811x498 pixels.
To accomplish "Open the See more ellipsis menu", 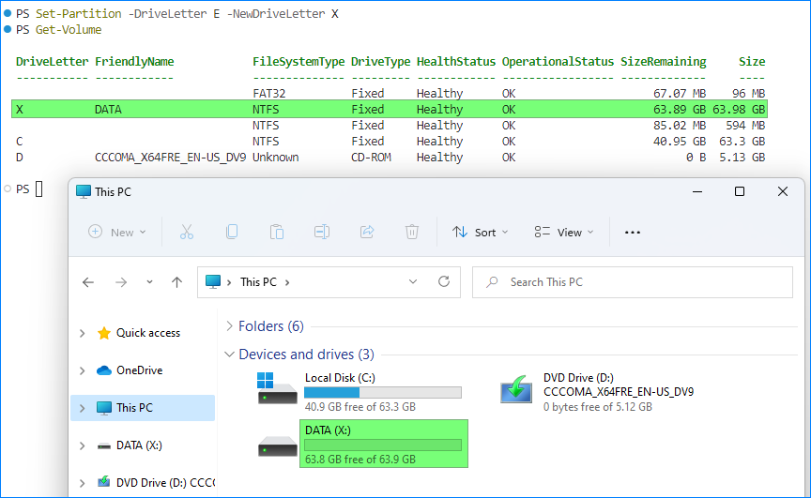I will [x=633, y=232].
